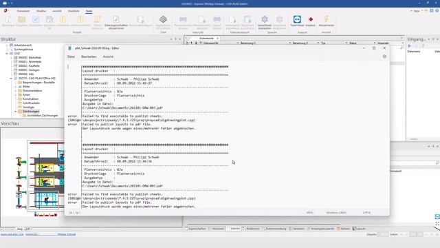Expand the Email folder node

click(16, 95)
